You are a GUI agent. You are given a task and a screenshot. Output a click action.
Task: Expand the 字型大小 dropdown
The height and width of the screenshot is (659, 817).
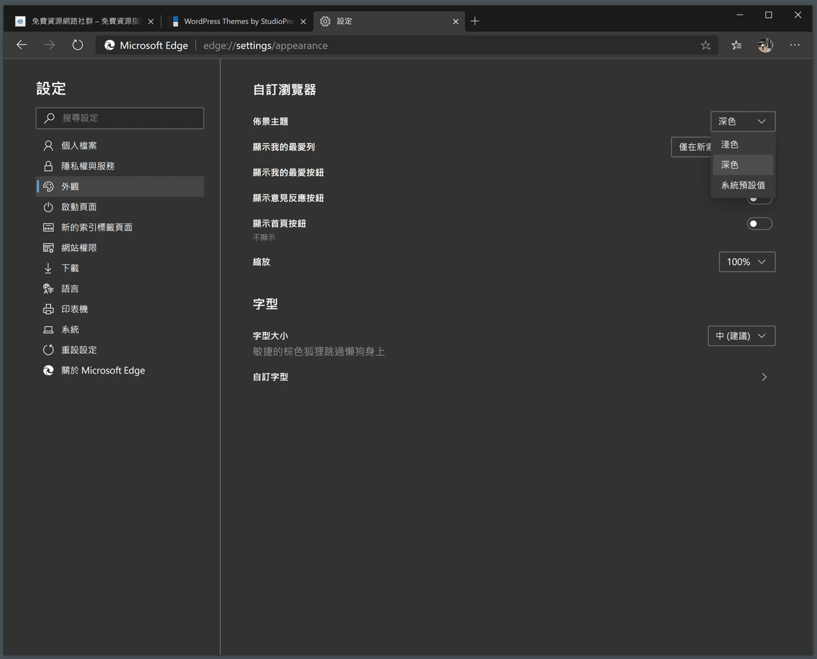(x=741, y=336)
